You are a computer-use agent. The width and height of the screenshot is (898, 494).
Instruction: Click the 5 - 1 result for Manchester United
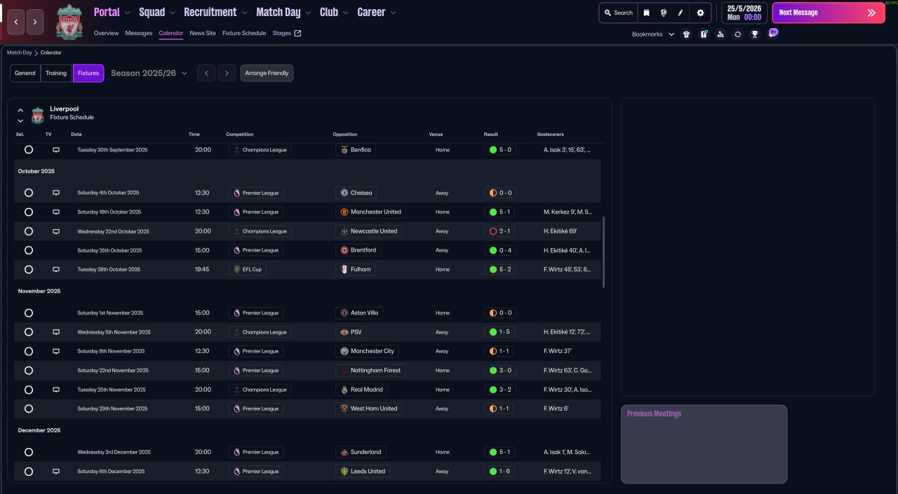[x=500, y=212]
